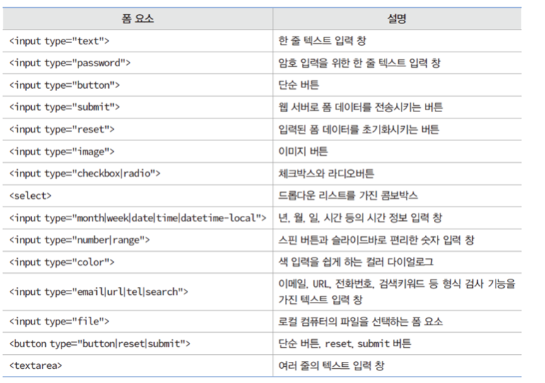This screenshot has width=545, height=383.
Task: Click the '설명' column header
Action: [x=397, y=18]
